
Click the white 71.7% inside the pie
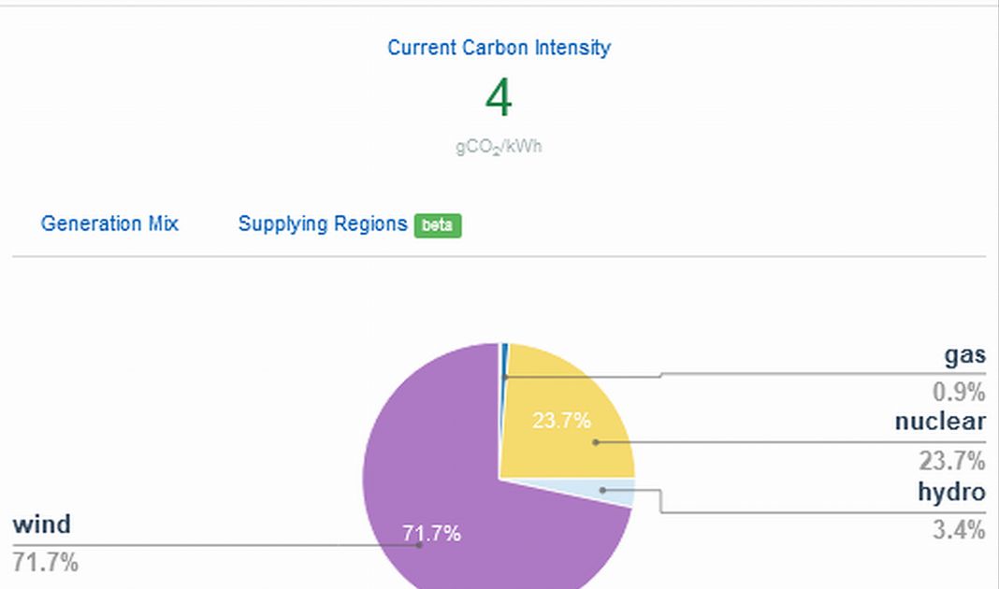(x=431, y=534)
